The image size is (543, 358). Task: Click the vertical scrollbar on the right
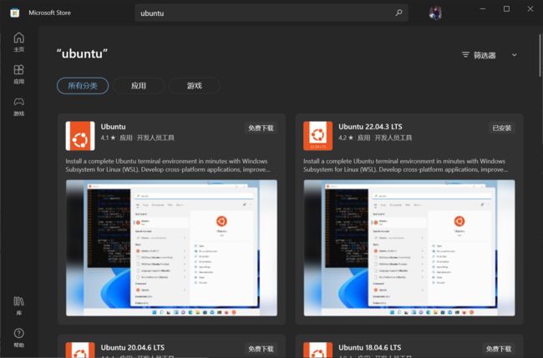[x=540, y=55]
